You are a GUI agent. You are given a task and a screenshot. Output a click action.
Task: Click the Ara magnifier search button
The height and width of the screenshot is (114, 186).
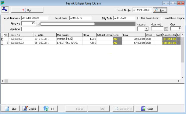coord(160,10)
